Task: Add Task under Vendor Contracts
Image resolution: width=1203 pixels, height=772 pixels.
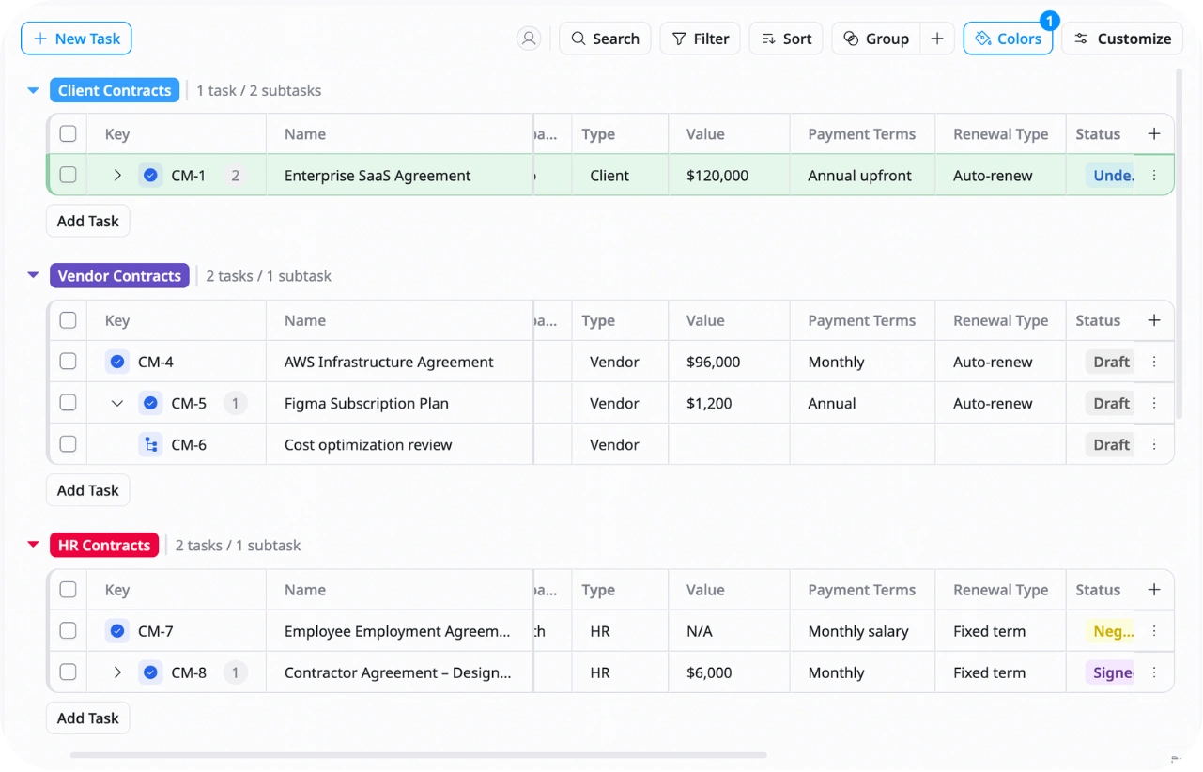Action: click(87, 490)
